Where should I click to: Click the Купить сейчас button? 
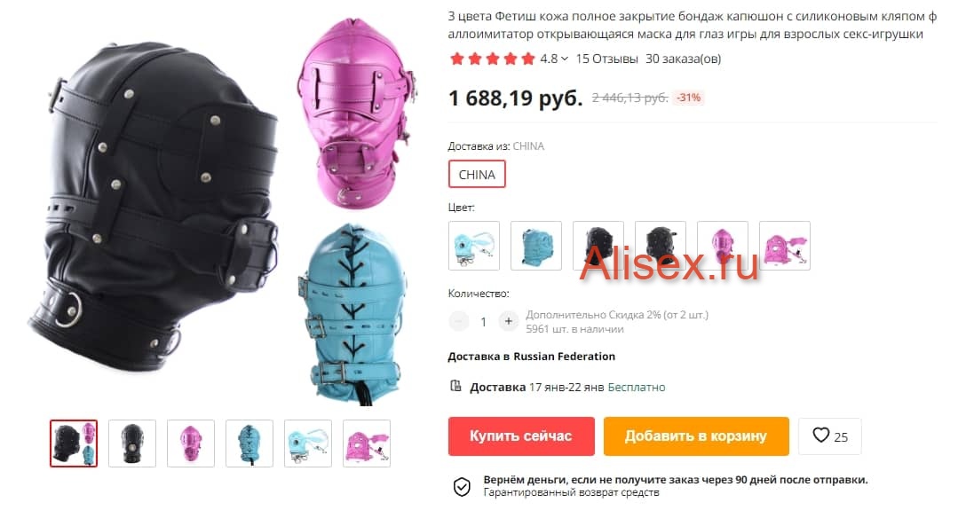click(x=521, y=436)
